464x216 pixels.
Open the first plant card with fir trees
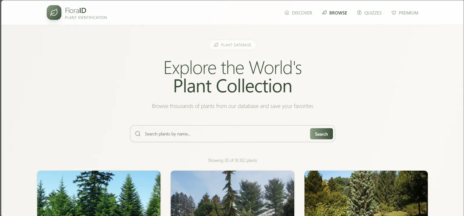pos(99,193)
